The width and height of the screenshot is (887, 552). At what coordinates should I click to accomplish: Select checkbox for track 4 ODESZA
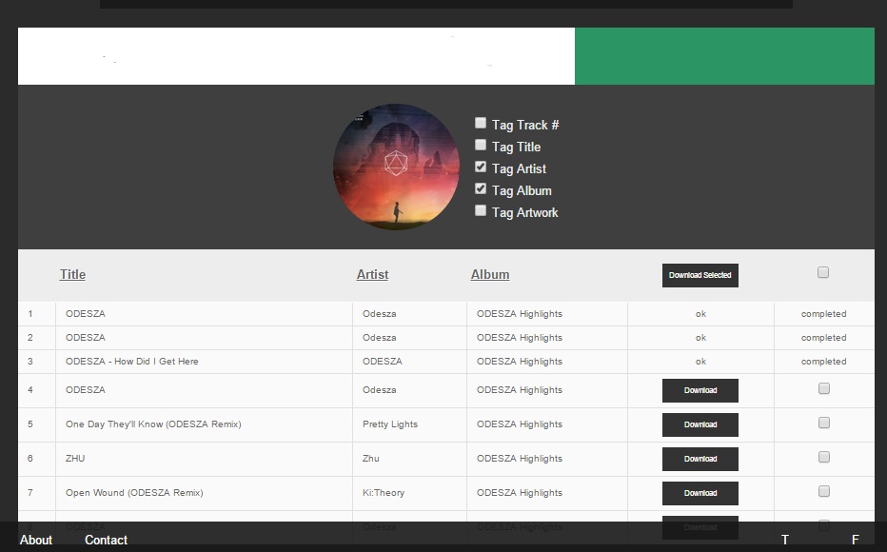[x=823, y=388]
